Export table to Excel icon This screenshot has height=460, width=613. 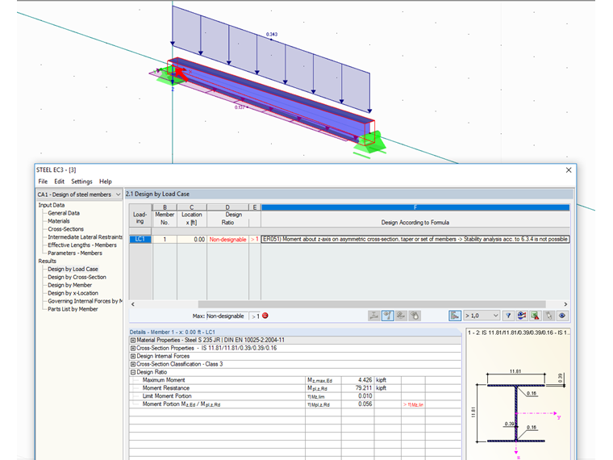click(x=536, y=316)
